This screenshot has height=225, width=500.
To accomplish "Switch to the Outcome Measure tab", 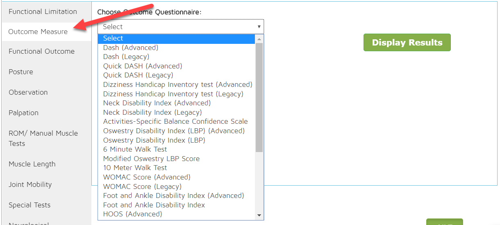I will (38, 32).
